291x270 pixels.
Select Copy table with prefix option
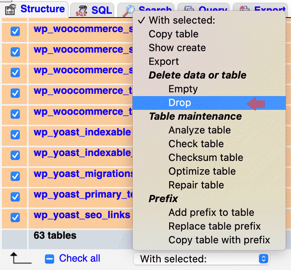point(219,240)
